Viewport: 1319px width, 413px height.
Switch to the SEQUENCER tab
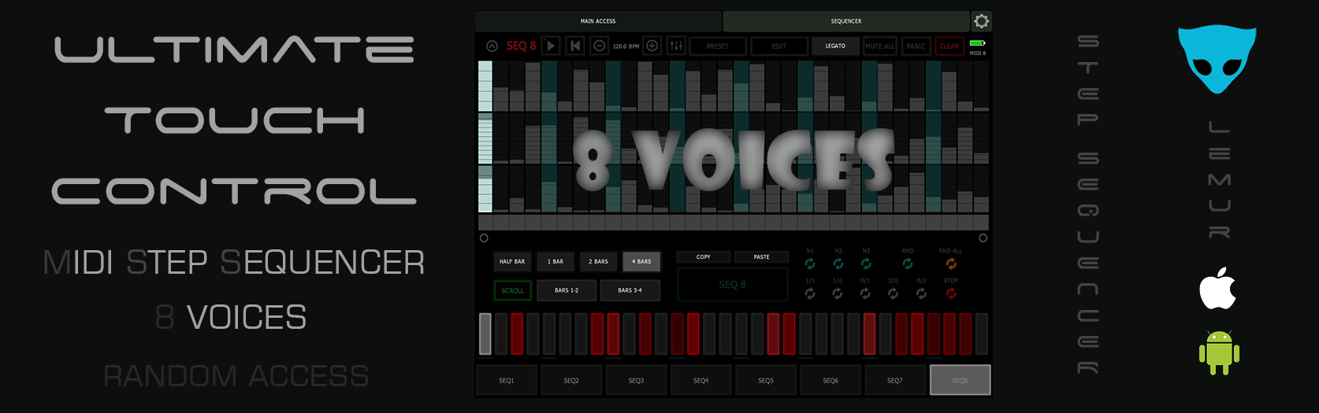point(846,21)
